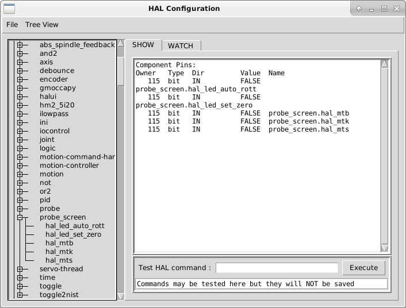Viewport: 406px width, 308px height.
Task: Select the or2 tree label
Action: coord(45,191)
